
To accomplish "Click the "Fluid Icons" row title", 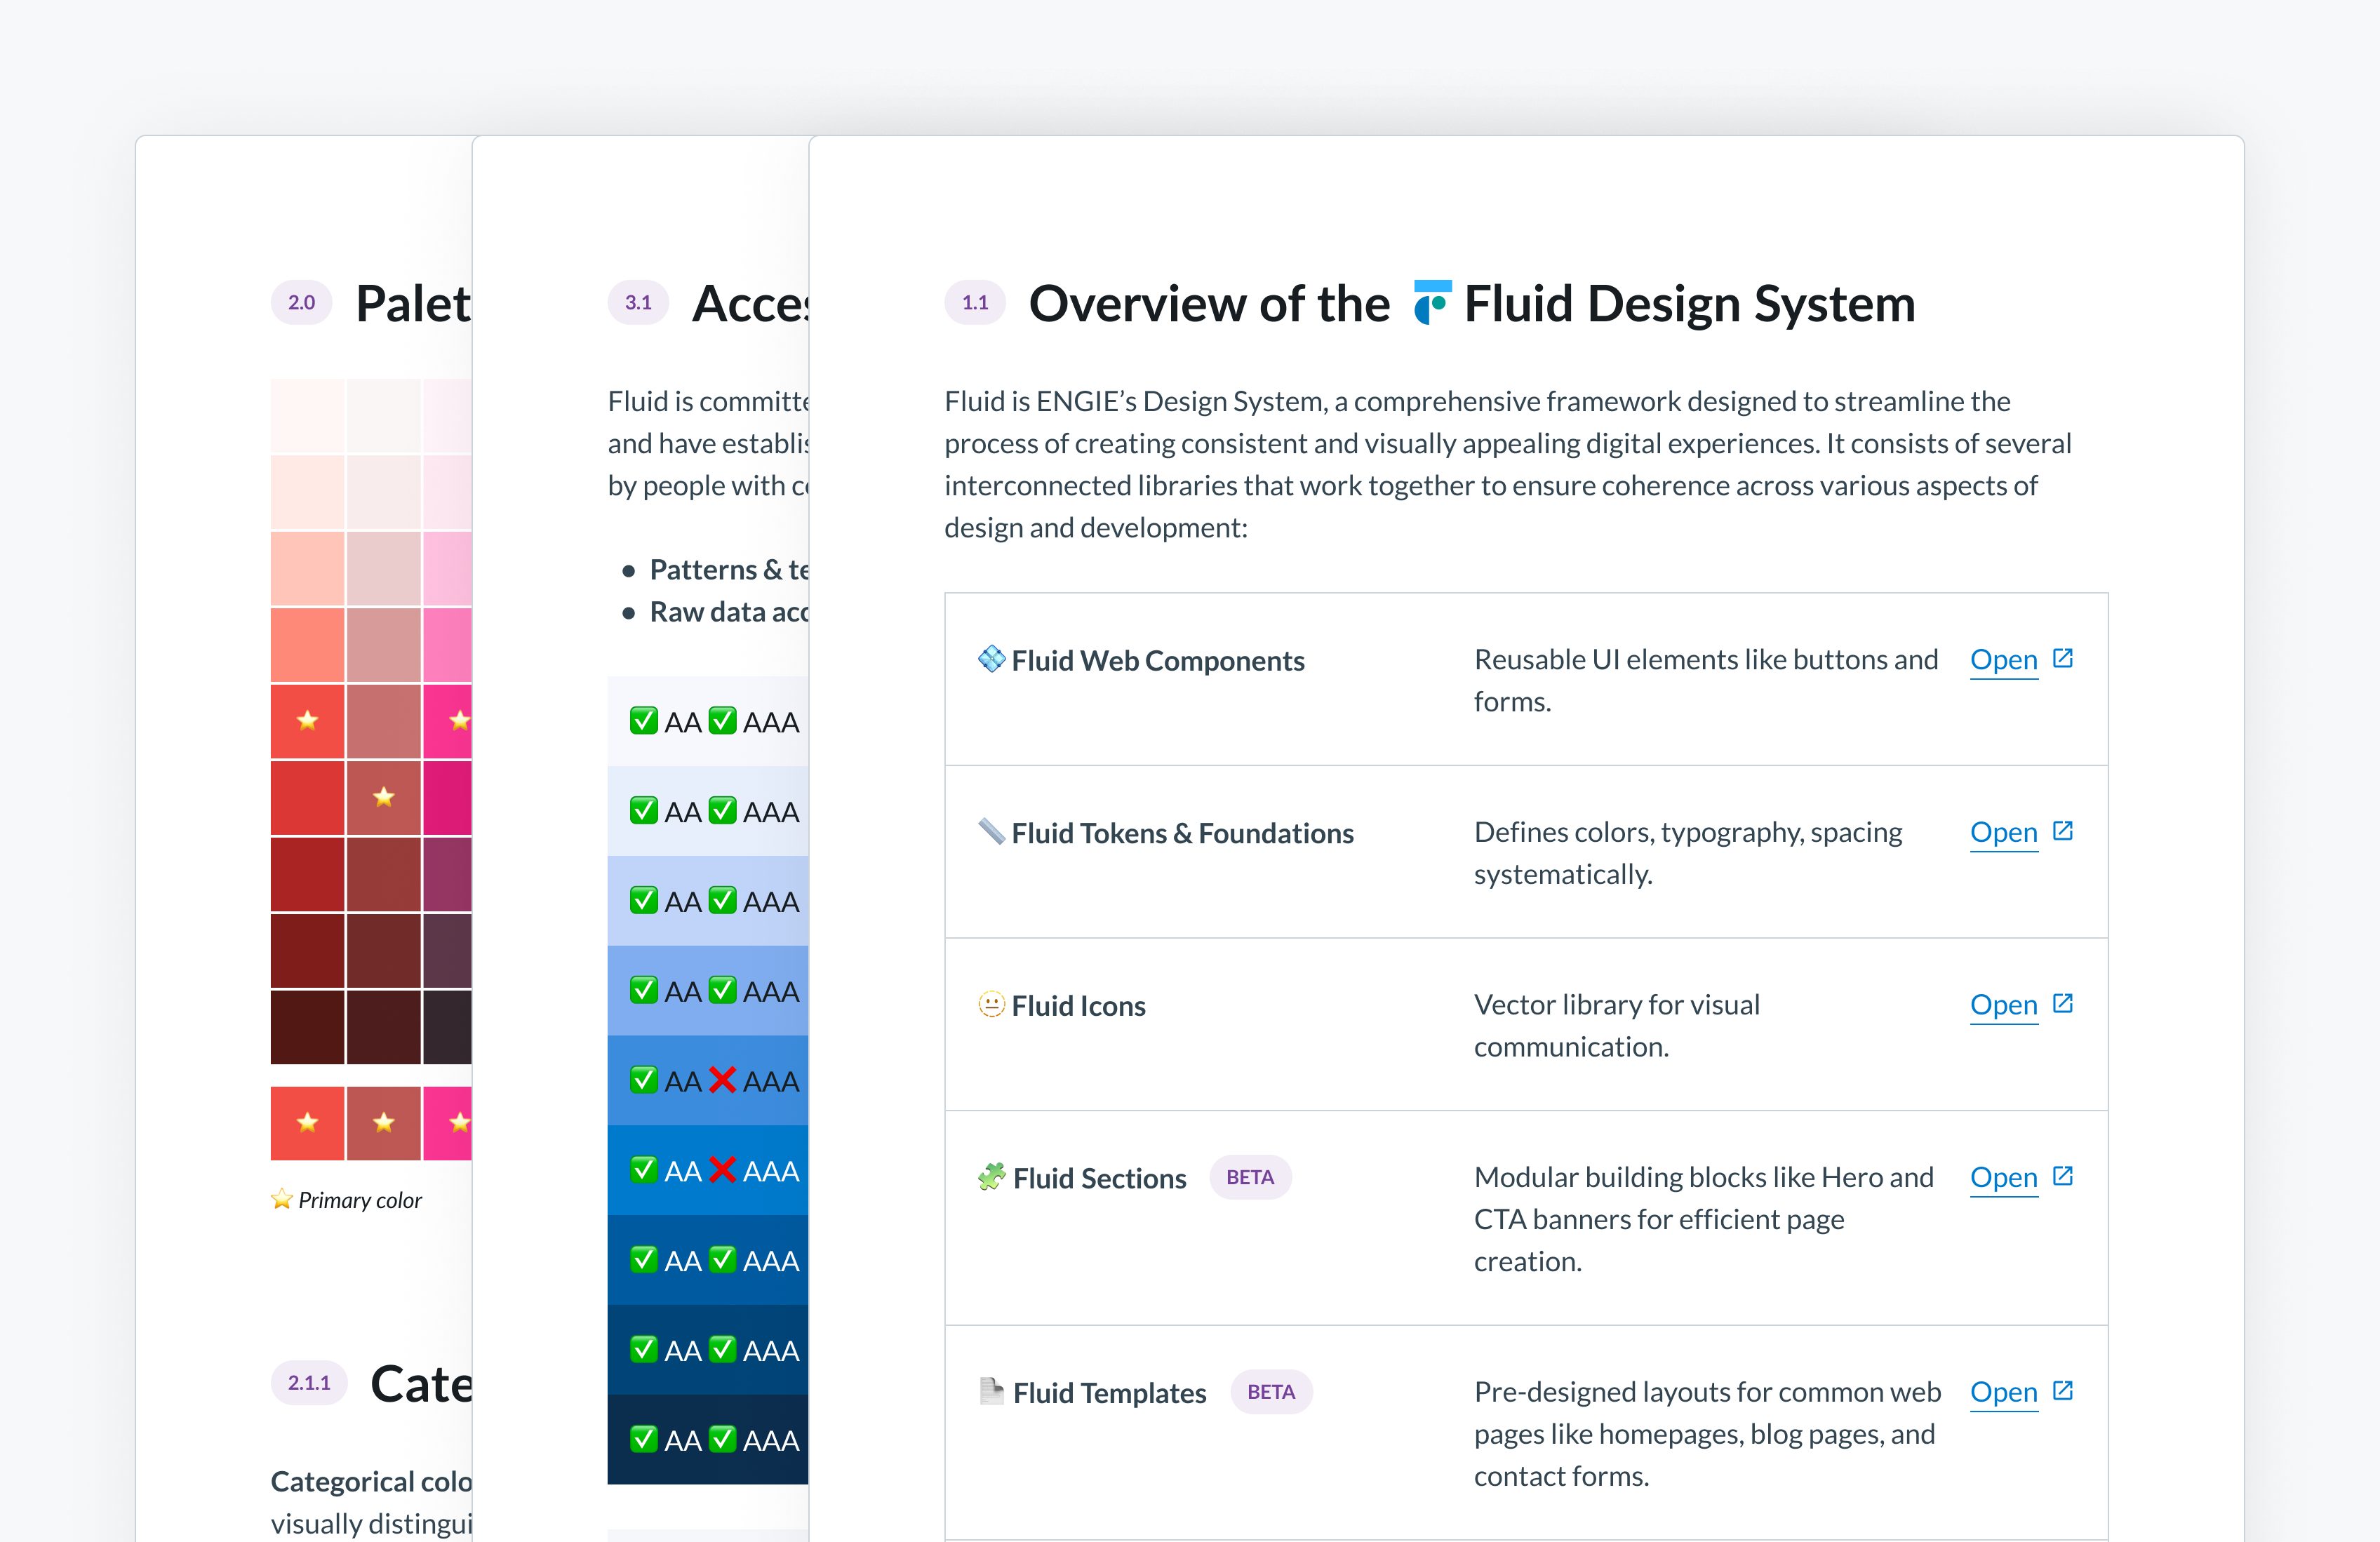I will 1078,1006.
